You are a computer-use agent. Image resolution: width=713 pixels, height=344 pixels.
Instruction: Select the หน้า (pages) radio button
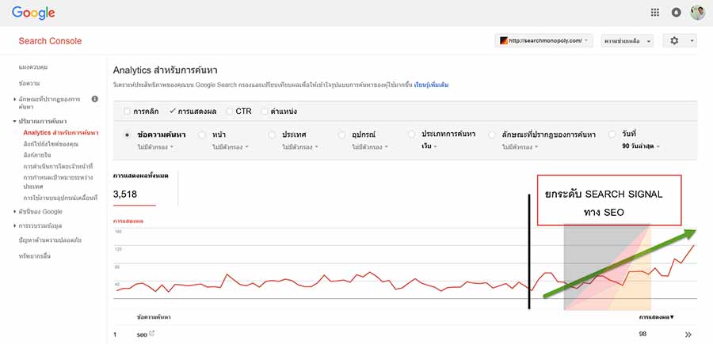(202, 134)
